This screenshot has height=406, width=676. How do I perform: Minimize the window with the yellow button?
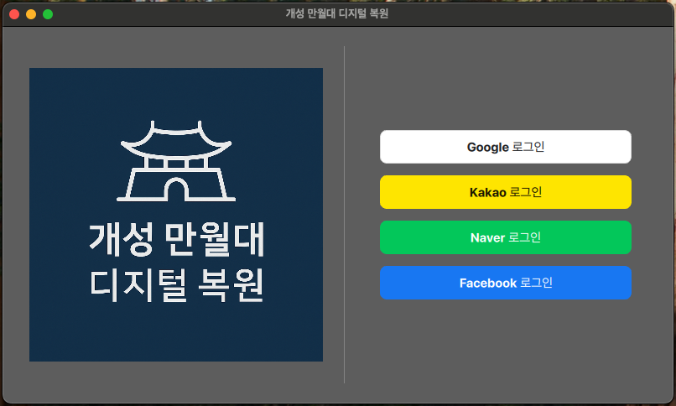click(31, 14)
